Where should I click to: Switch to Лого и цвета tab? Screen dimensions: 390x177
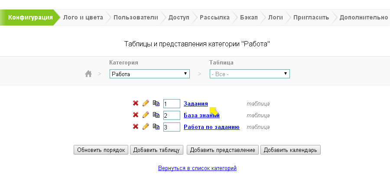tap(83, 18)
